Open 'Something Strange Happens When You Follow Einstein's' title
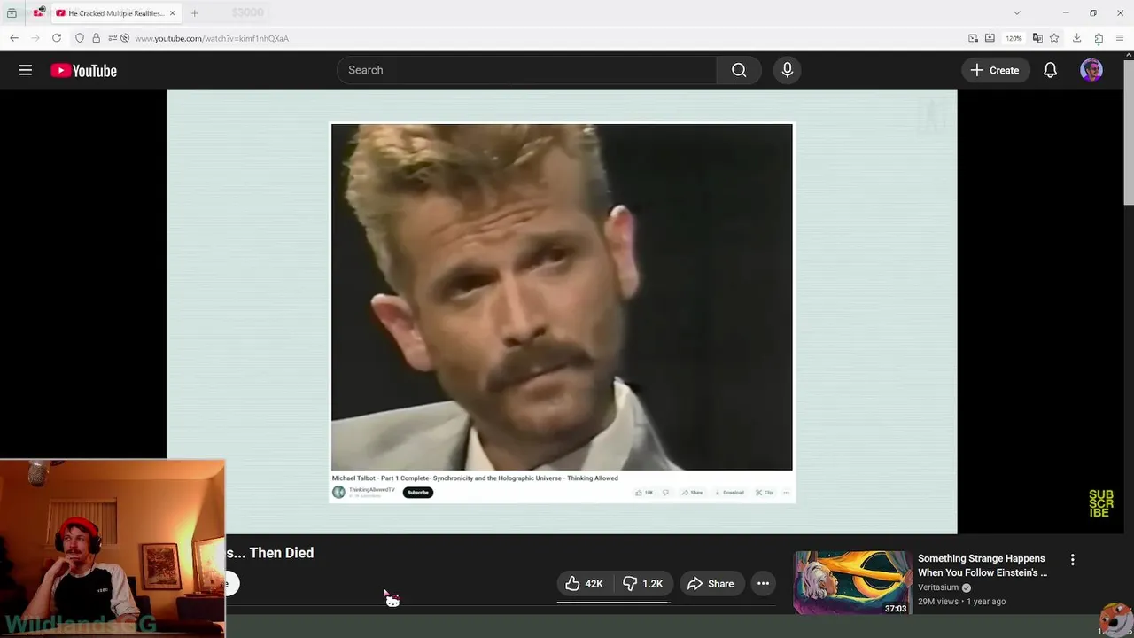Viewport: 1134px width, 638px height. (x=983, y=565)
